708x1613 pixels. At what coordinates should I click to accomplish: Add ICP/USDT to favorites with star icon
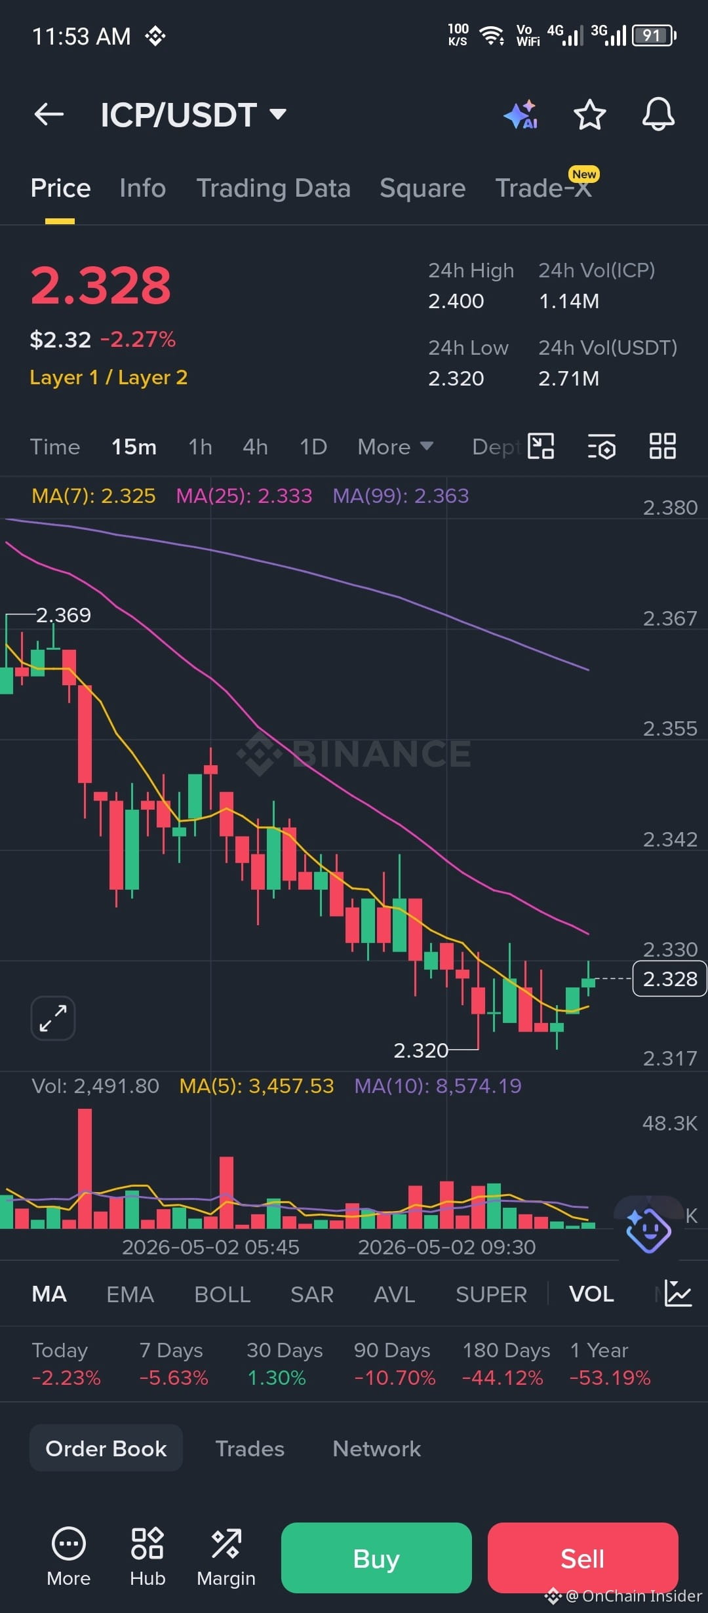click(589, 115)
